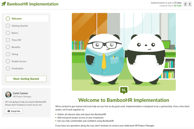Image resolution: width=194 pixels, height=129 pixels.
Task: Select the Enable Access step circle
Action: (x=8, y=61)
